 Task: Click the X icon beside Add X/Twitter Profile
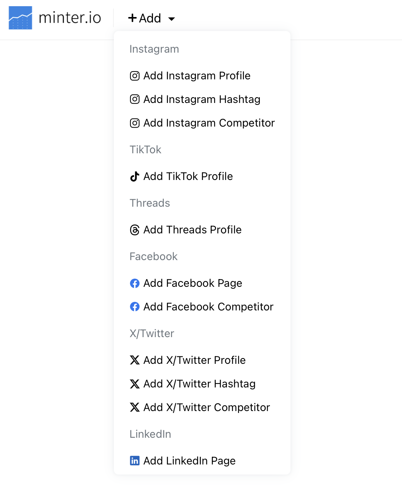coord(134,360)
